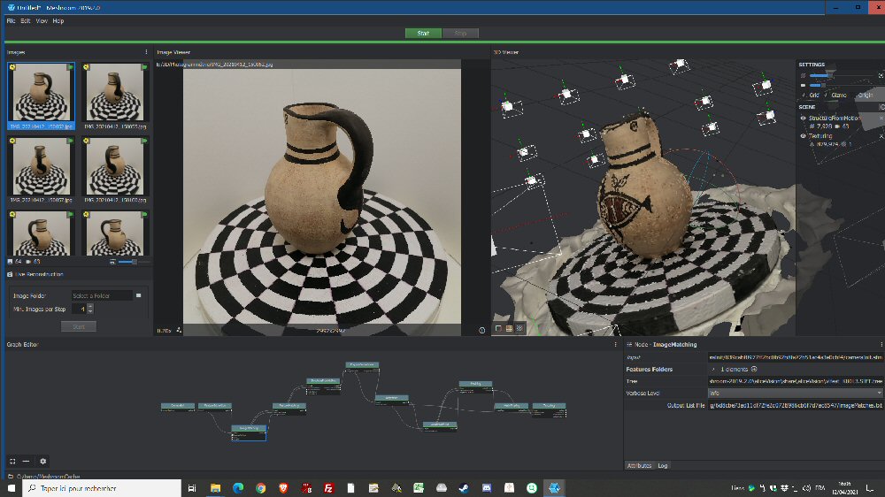Add element to Features Folders with plus icon
This screenshot has width=885, height=497.
tap(756, 368)
